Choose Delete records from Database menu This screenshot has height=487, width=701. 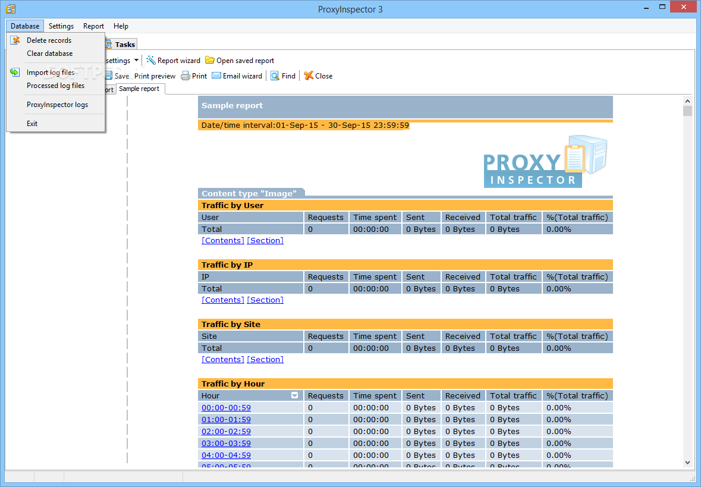56,40
